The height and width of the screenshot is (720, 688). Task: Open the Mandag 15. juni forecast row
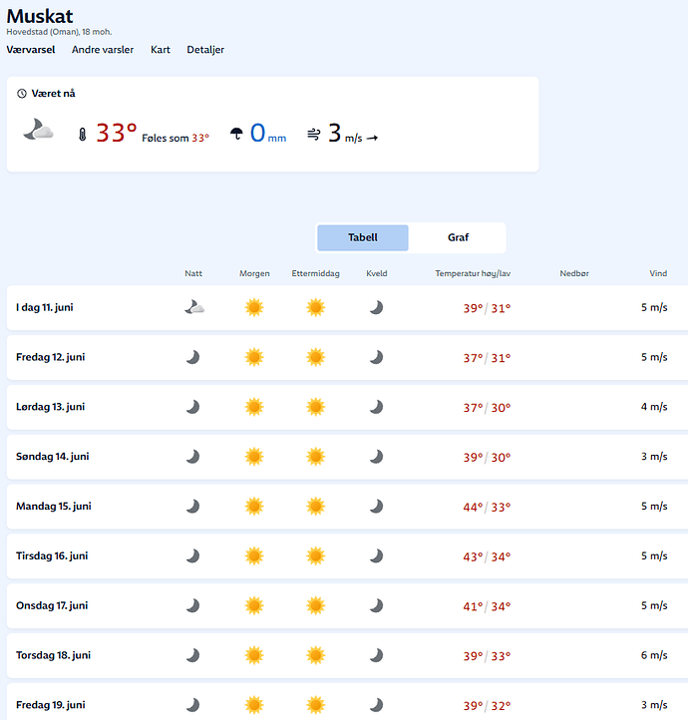pos(347,506)
